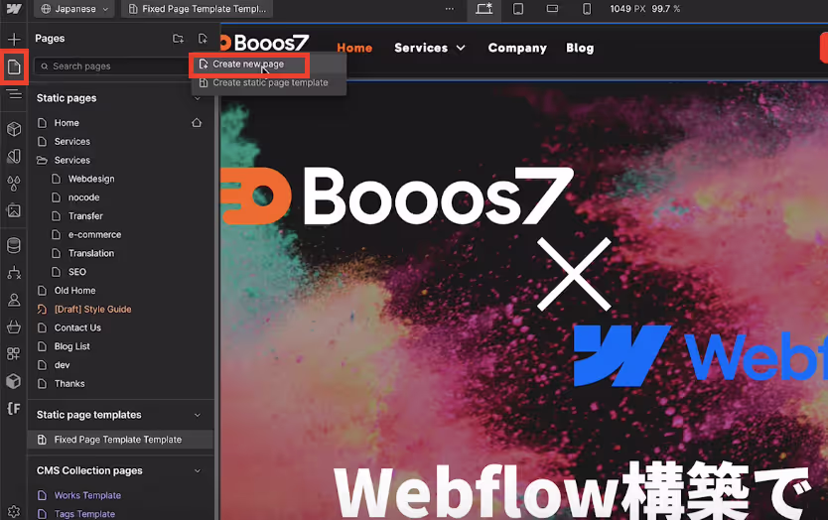Click into the Search pages field

112,66
